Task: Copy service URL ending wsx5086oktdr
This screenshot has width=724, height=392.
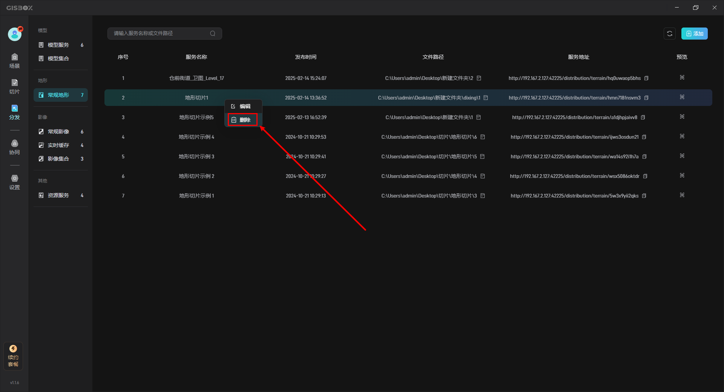Action: tap(645, 176)
